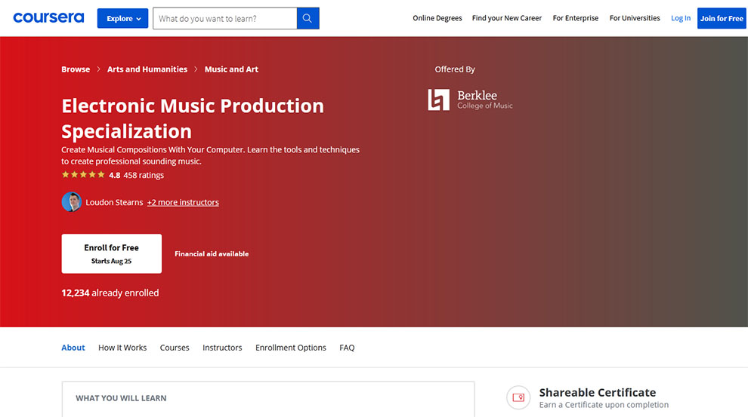Click the 'Shareable Certificate' heading
This screenshot has width=748, height=417.
point(597,392)
